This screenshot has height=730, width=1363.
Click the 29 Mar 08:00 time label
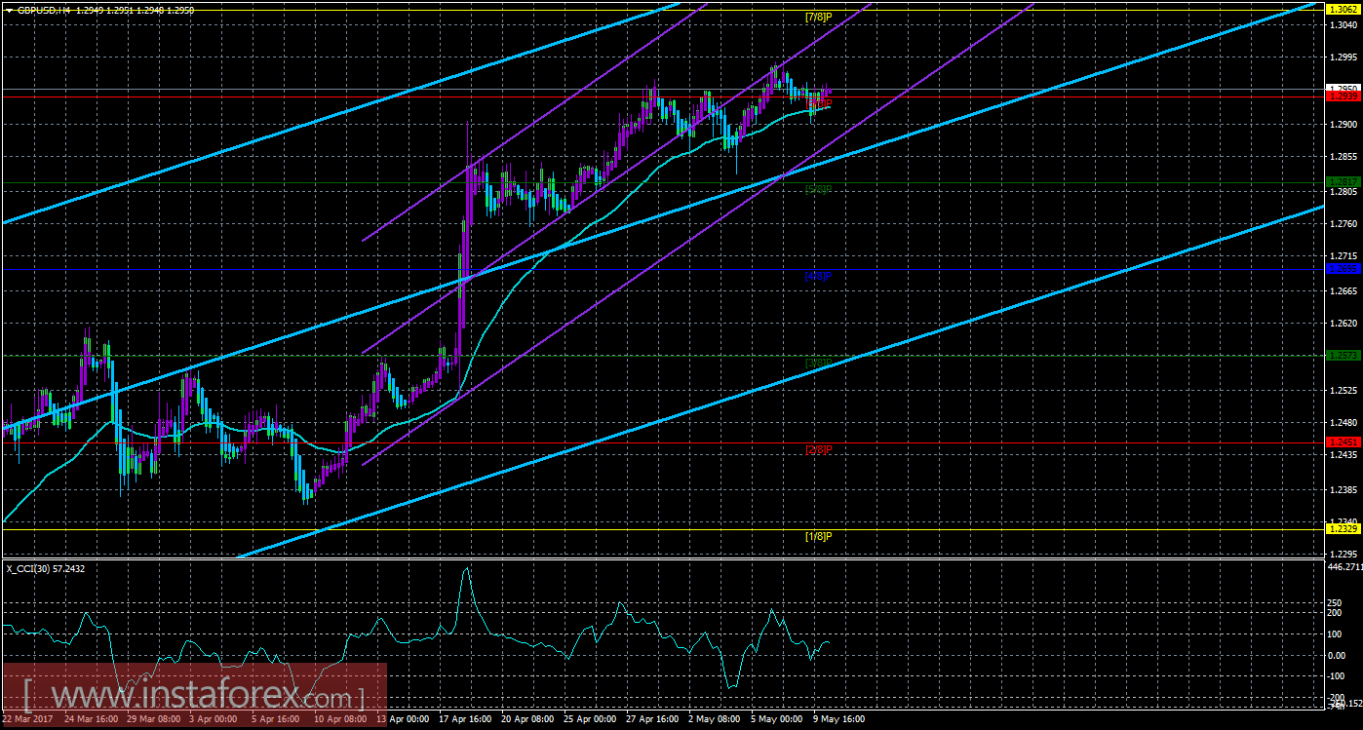[154, 718]
